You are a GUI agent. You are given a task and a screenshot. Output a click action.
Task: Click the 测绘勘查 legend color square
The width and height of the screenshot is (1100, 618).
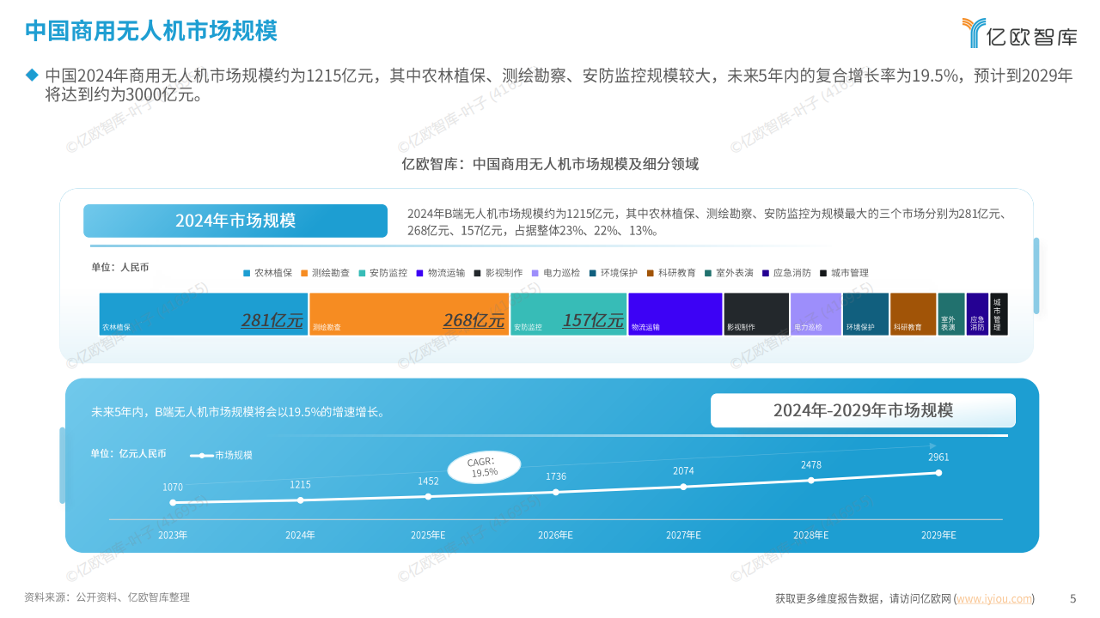tap(304, 273)
